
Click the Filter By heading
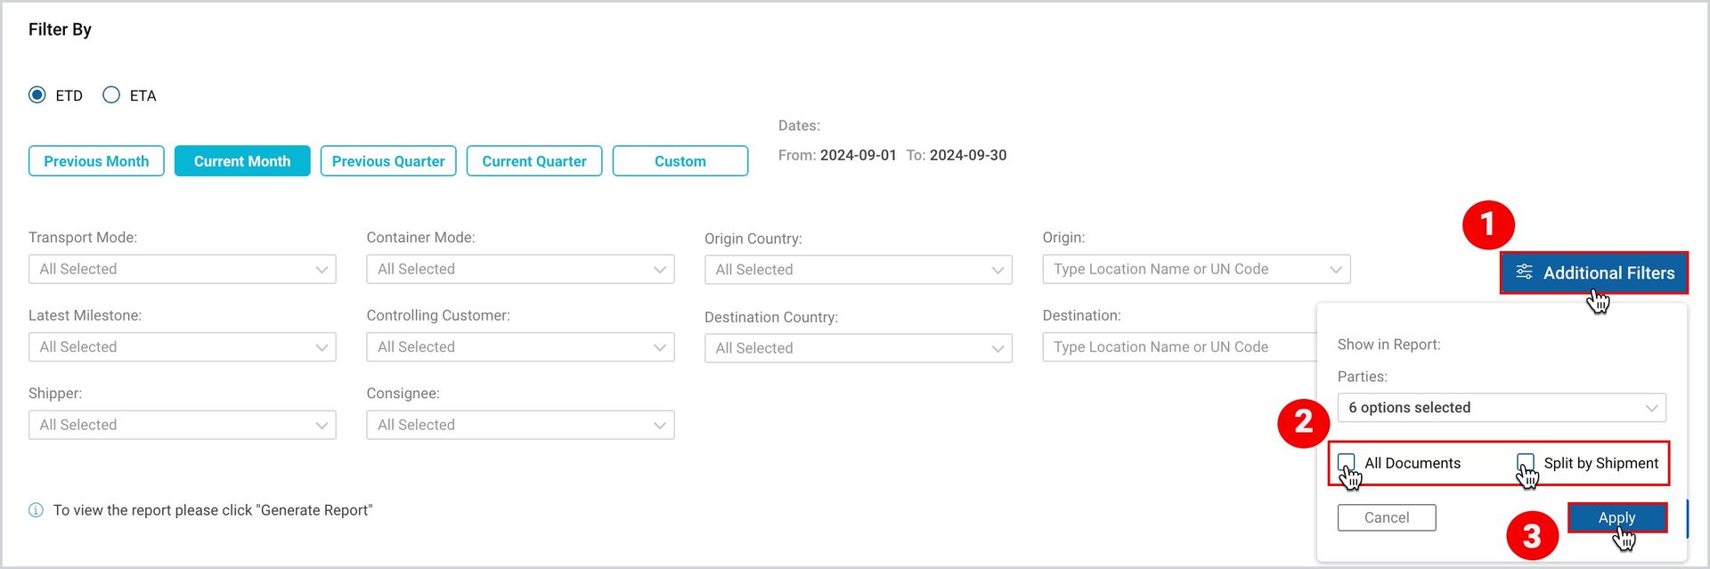coord(60,29)
